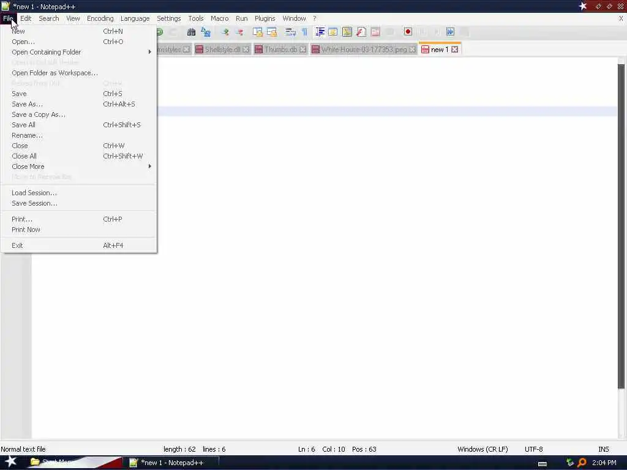The width and height of the screenshot is (627, 470).
Task: Choose Exit from the File menu
Action: tap(78, 245)
